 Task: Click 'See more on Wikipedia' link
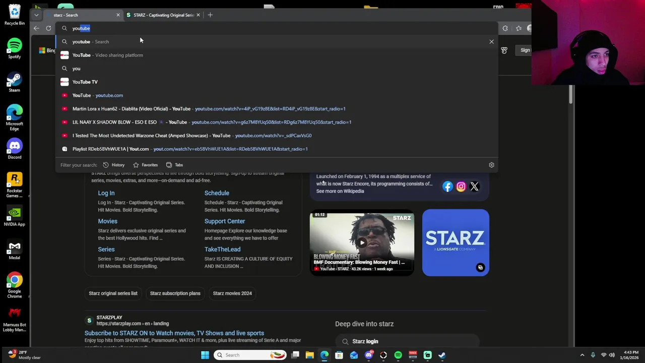pos(340,191)
